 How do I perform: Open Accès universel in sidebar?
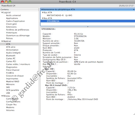coord(13,15)
